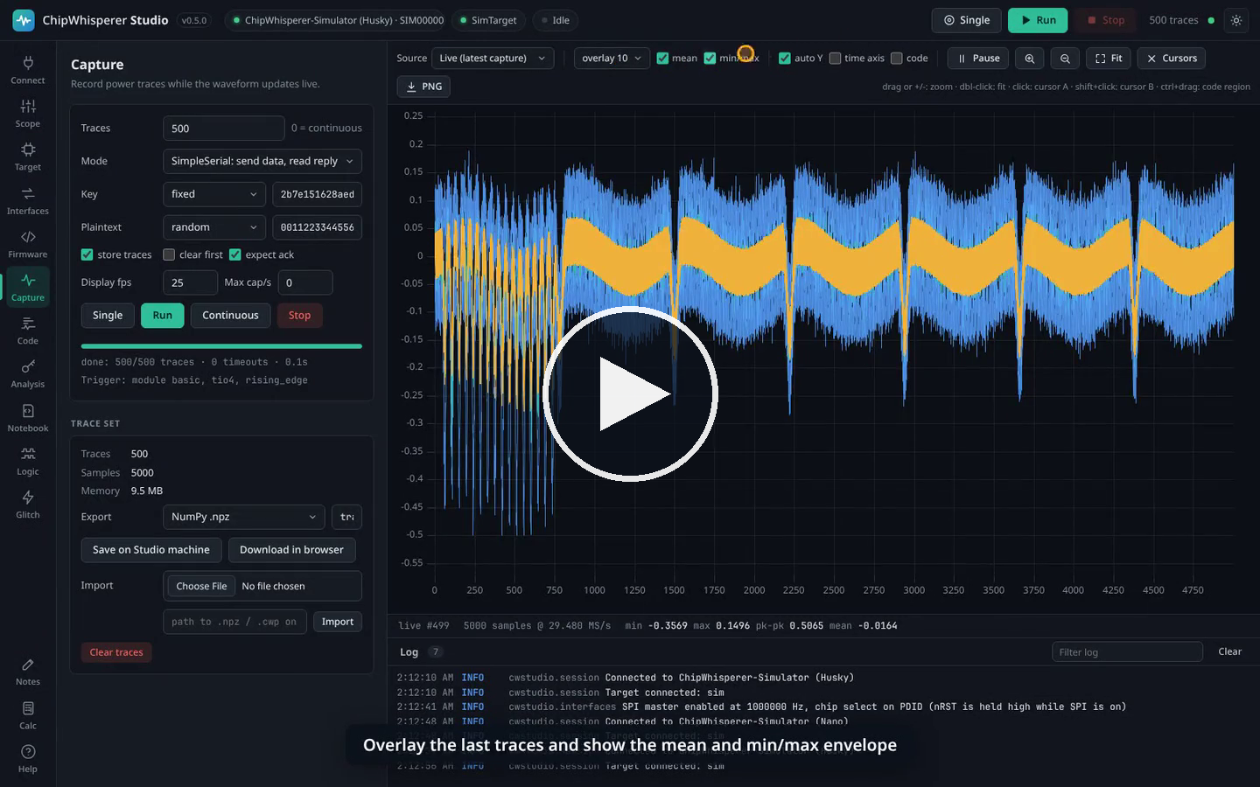Enable the clear first checkbox
1260x787 pixels.
point(169,254)
